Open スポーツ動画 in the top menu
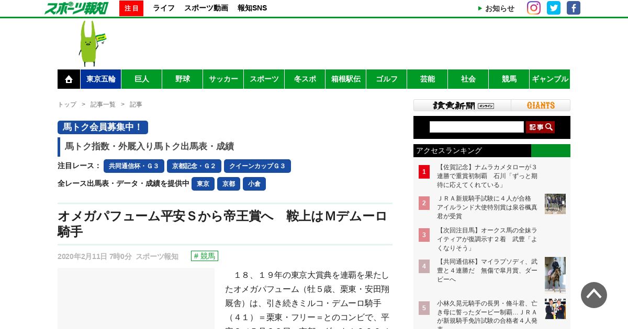The width and height of the screenshot is (628, 329). [206, 8]
